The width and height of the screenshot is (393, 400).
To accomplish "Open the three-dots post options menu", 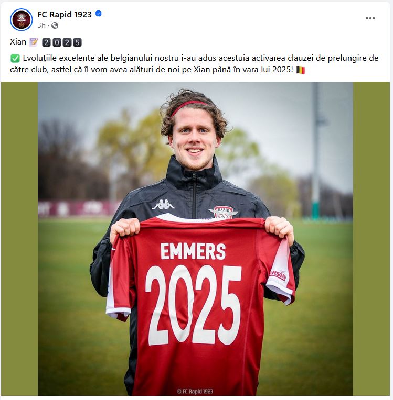I will [x=370, y=18].
